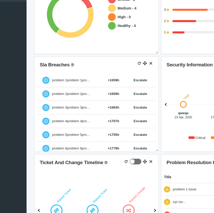Click move handle on Ticket And Change Timeline
This screenshot has height=213, width=214.
(x=145, y=162)
